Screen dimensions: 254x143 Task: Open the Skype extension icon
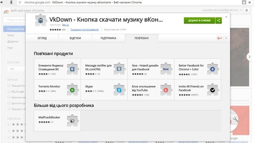[119, 90]
